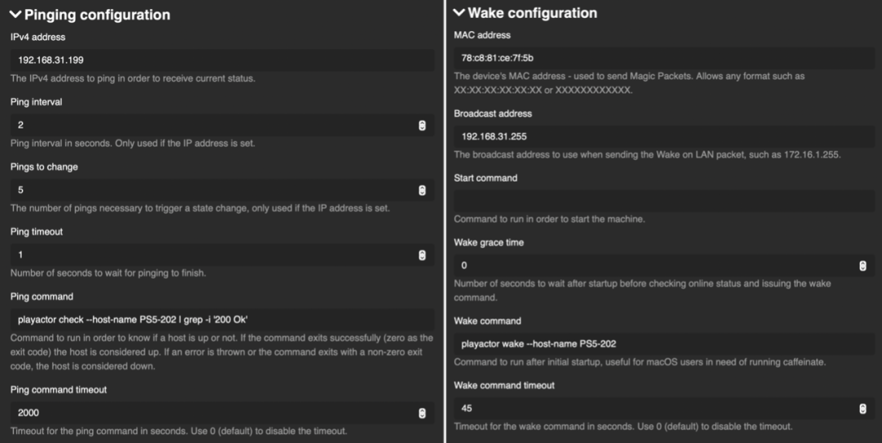
Task: Click the Wake grace time field
Action: click(x=653, y=266)
